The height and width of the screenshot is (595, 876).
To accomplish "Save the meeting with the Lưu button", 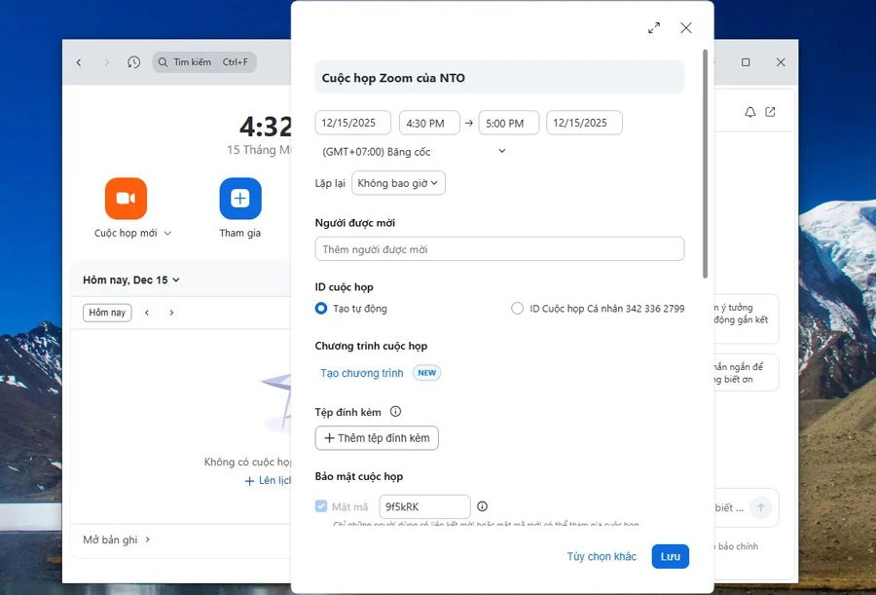I will [668, 556].
